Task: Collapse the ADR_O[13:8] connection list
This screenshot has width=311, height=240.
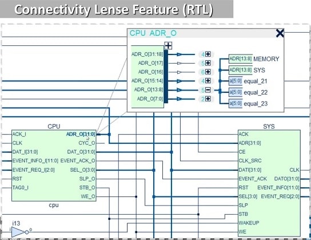Action: click(x=208, y=90)
